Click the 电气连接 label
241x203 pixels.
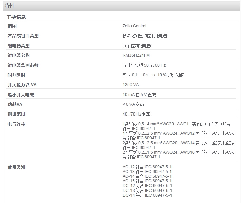tap(17, 124)
